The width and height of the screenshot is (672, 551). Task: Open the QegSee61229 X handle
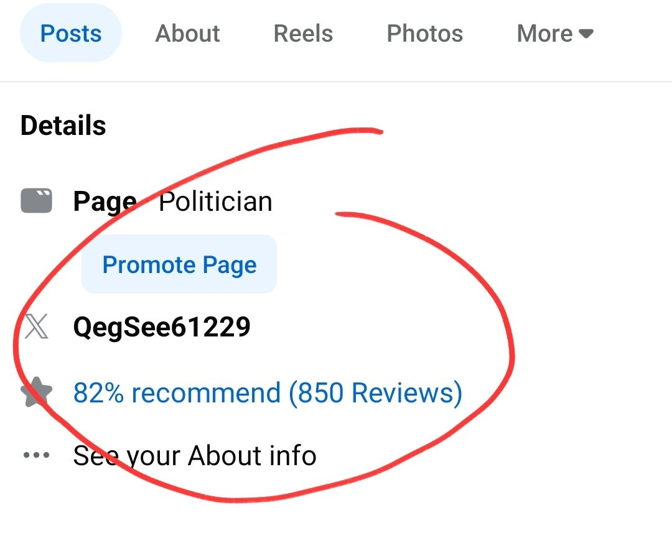click(162, 327)
